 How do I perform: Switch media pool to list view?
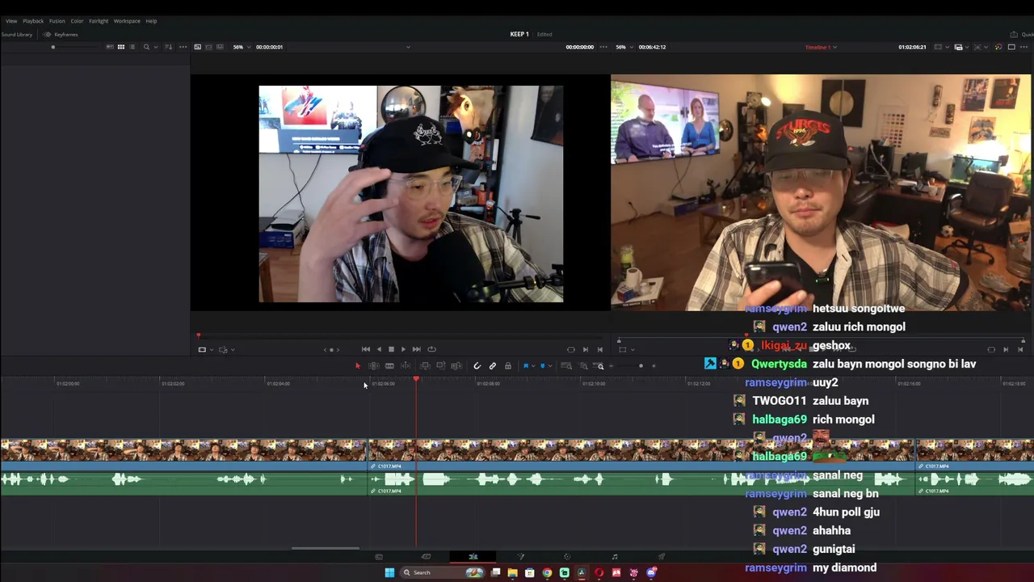click(x=132, y=47)
